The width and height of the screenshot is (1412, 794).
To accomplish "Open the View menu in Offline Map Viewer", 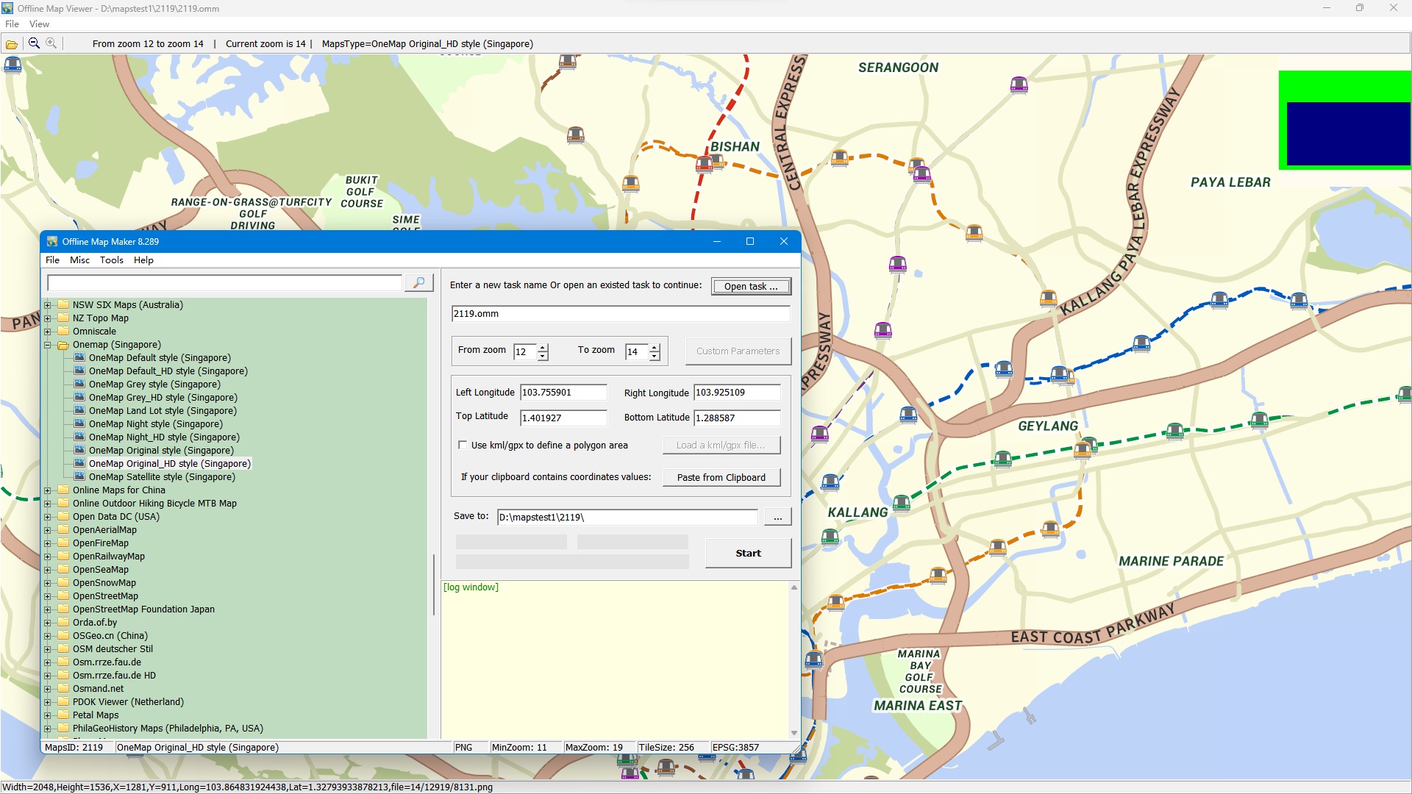I will pos(39,24).
